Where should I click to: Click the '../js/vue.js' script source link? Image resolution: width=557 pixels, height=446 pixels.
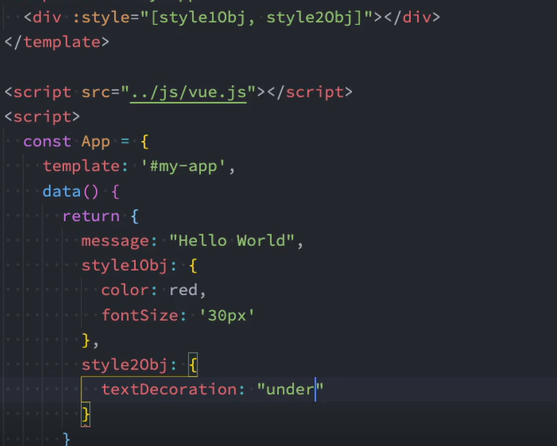coord(188,93)
